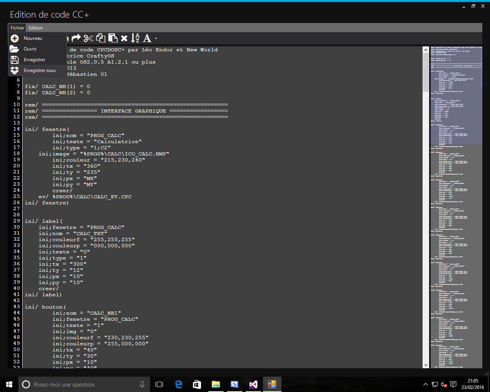Click the editor scrollbar up arrow
This screenshot has height=392, width=490.
(426, 50)
